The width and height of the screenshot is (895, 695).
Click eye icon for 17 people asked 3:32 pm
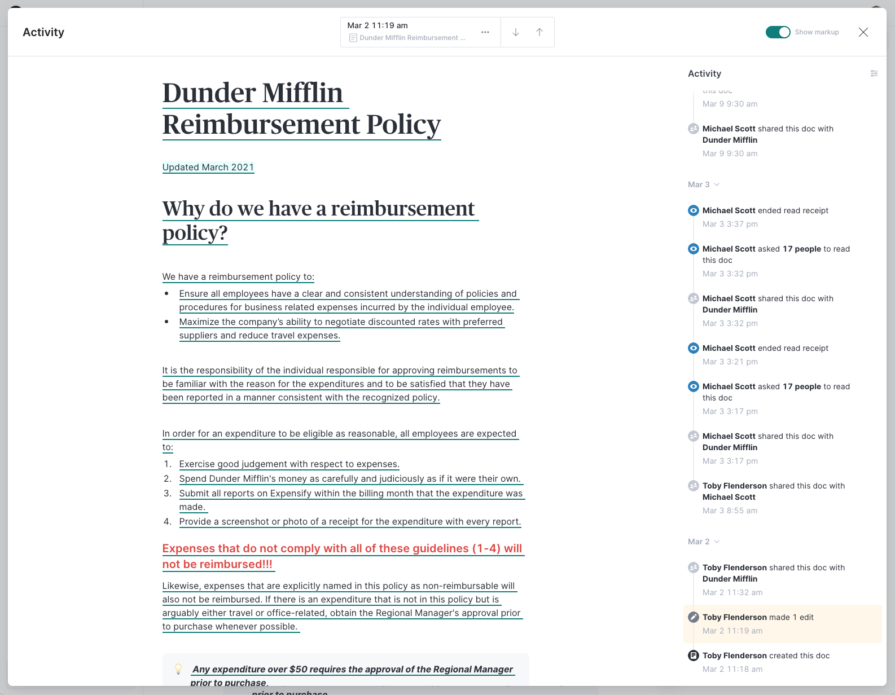click(x=694, y=249)
